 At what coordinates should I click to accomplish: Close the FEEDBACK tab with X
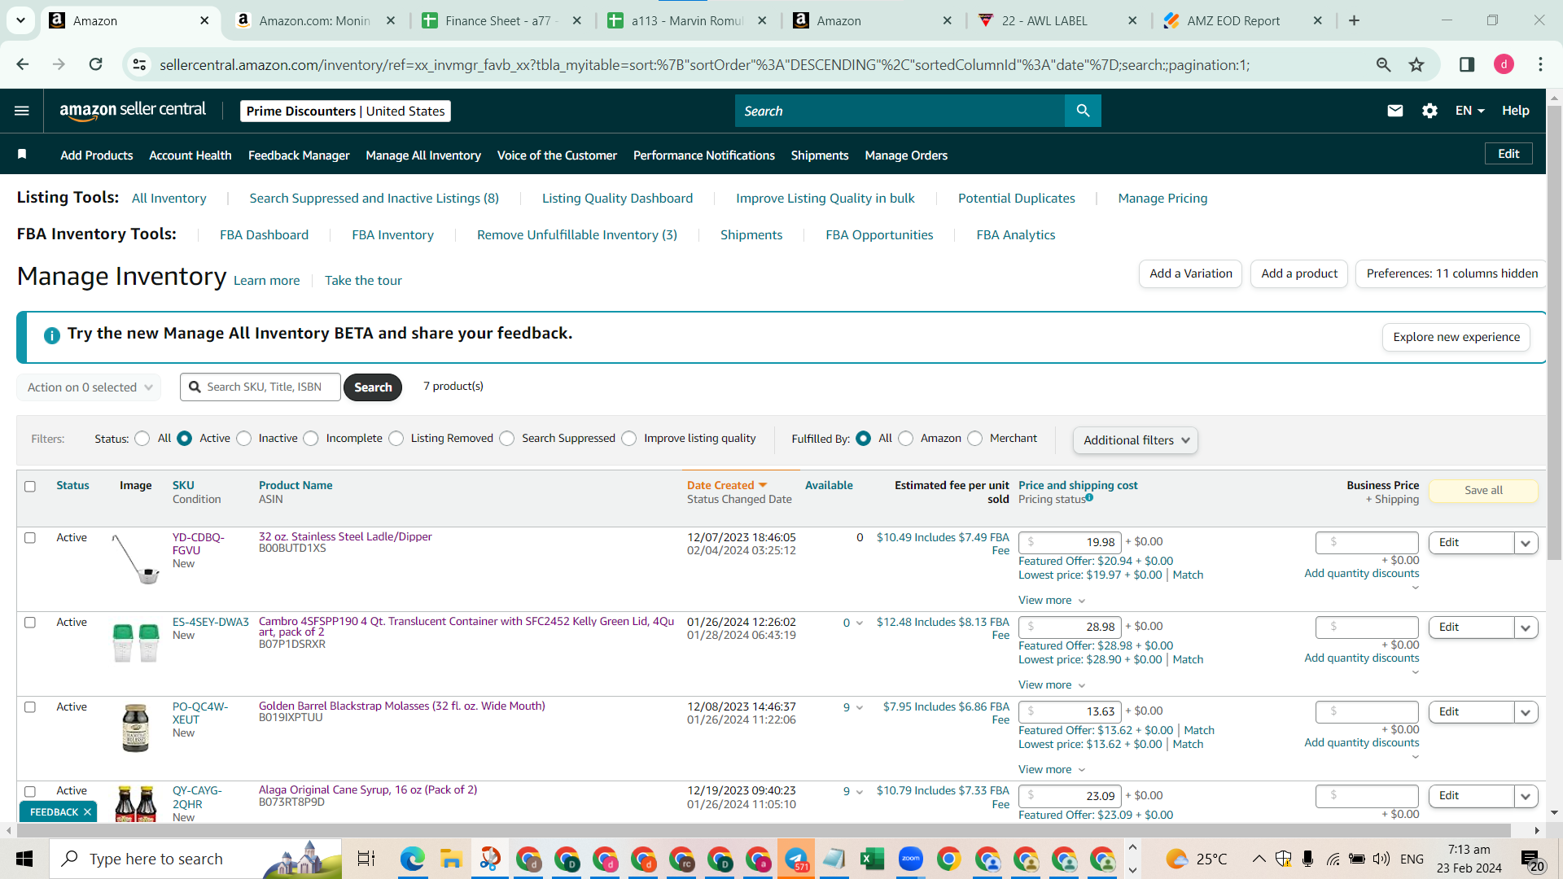(87, 812)
